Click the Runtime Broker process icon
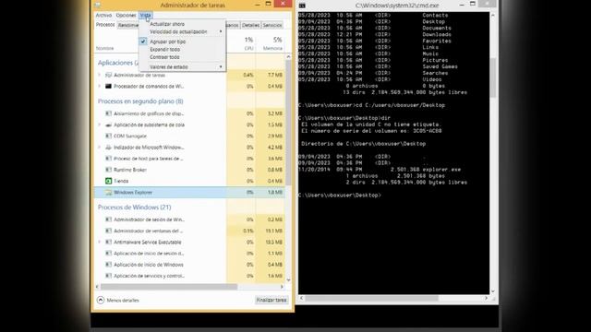The width and height of the screenshot is (591, 332). pos(109,170)
